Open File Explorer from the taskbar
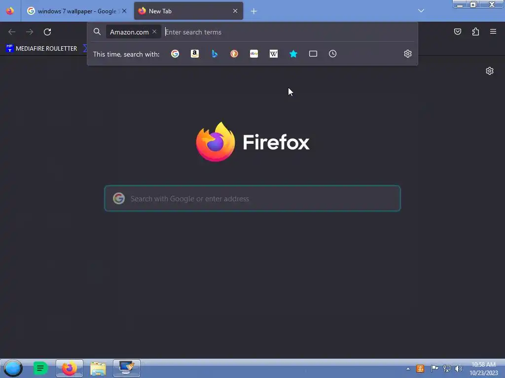Viewport: 505px width, 378px height. 98,369
